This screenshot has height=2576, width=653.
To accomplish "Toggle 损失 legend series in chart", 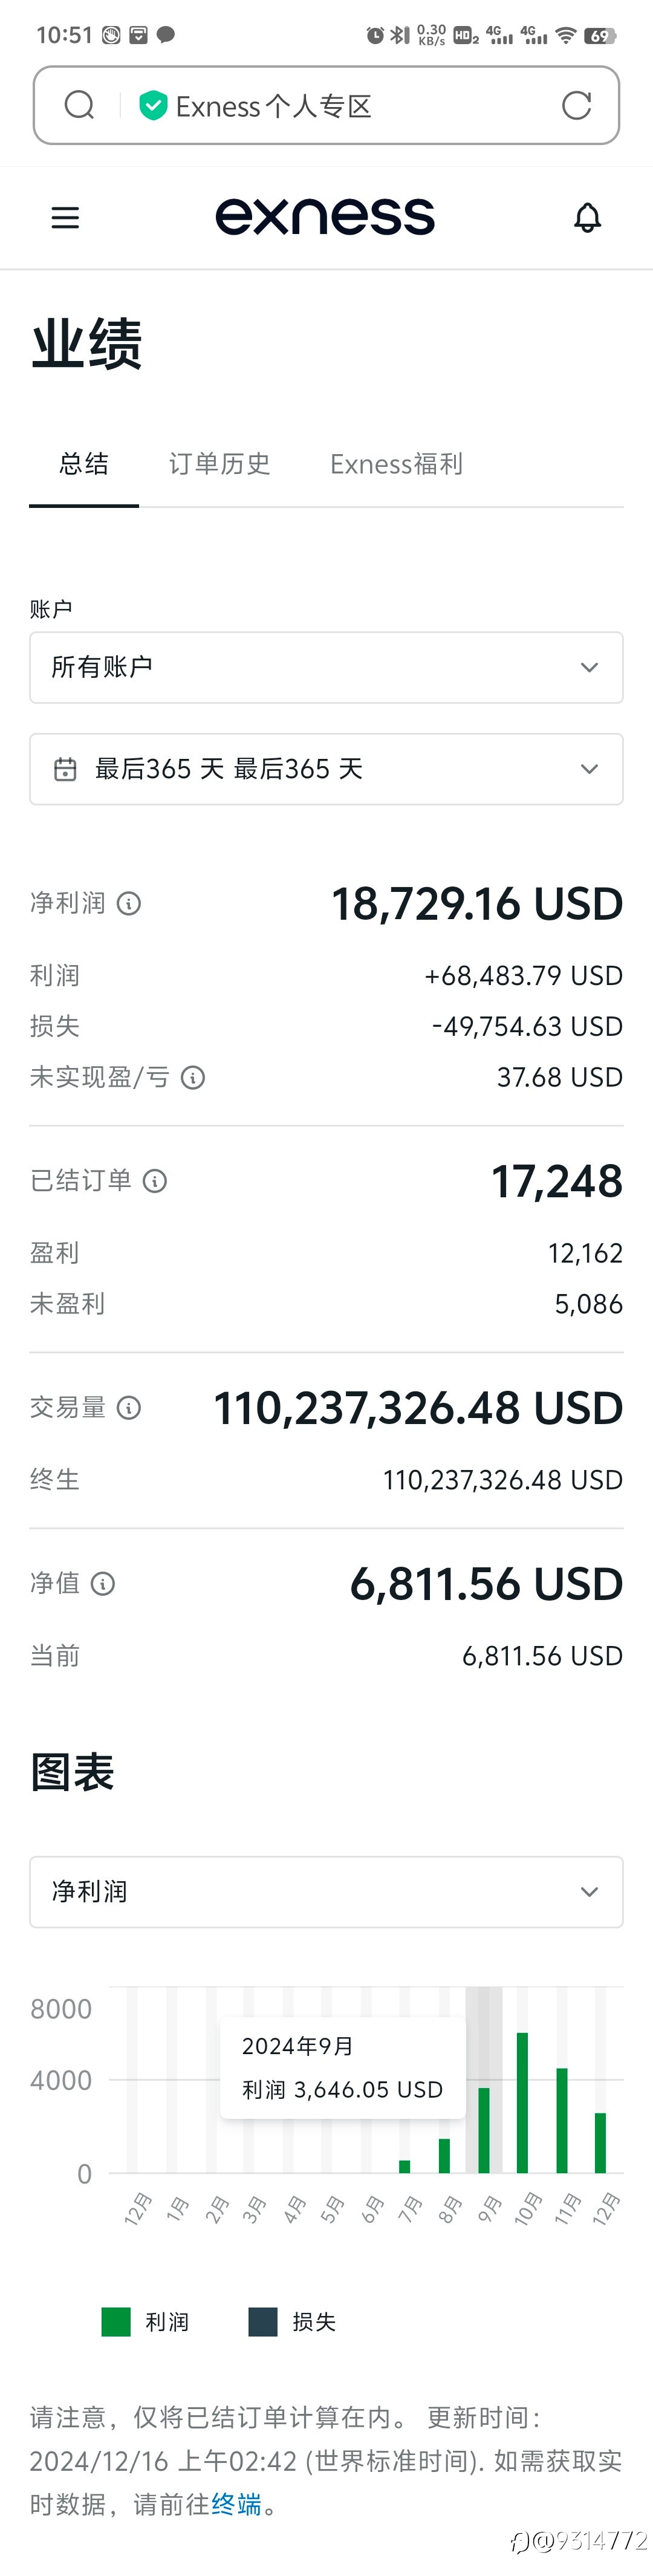I will (x=292, y=2322).
